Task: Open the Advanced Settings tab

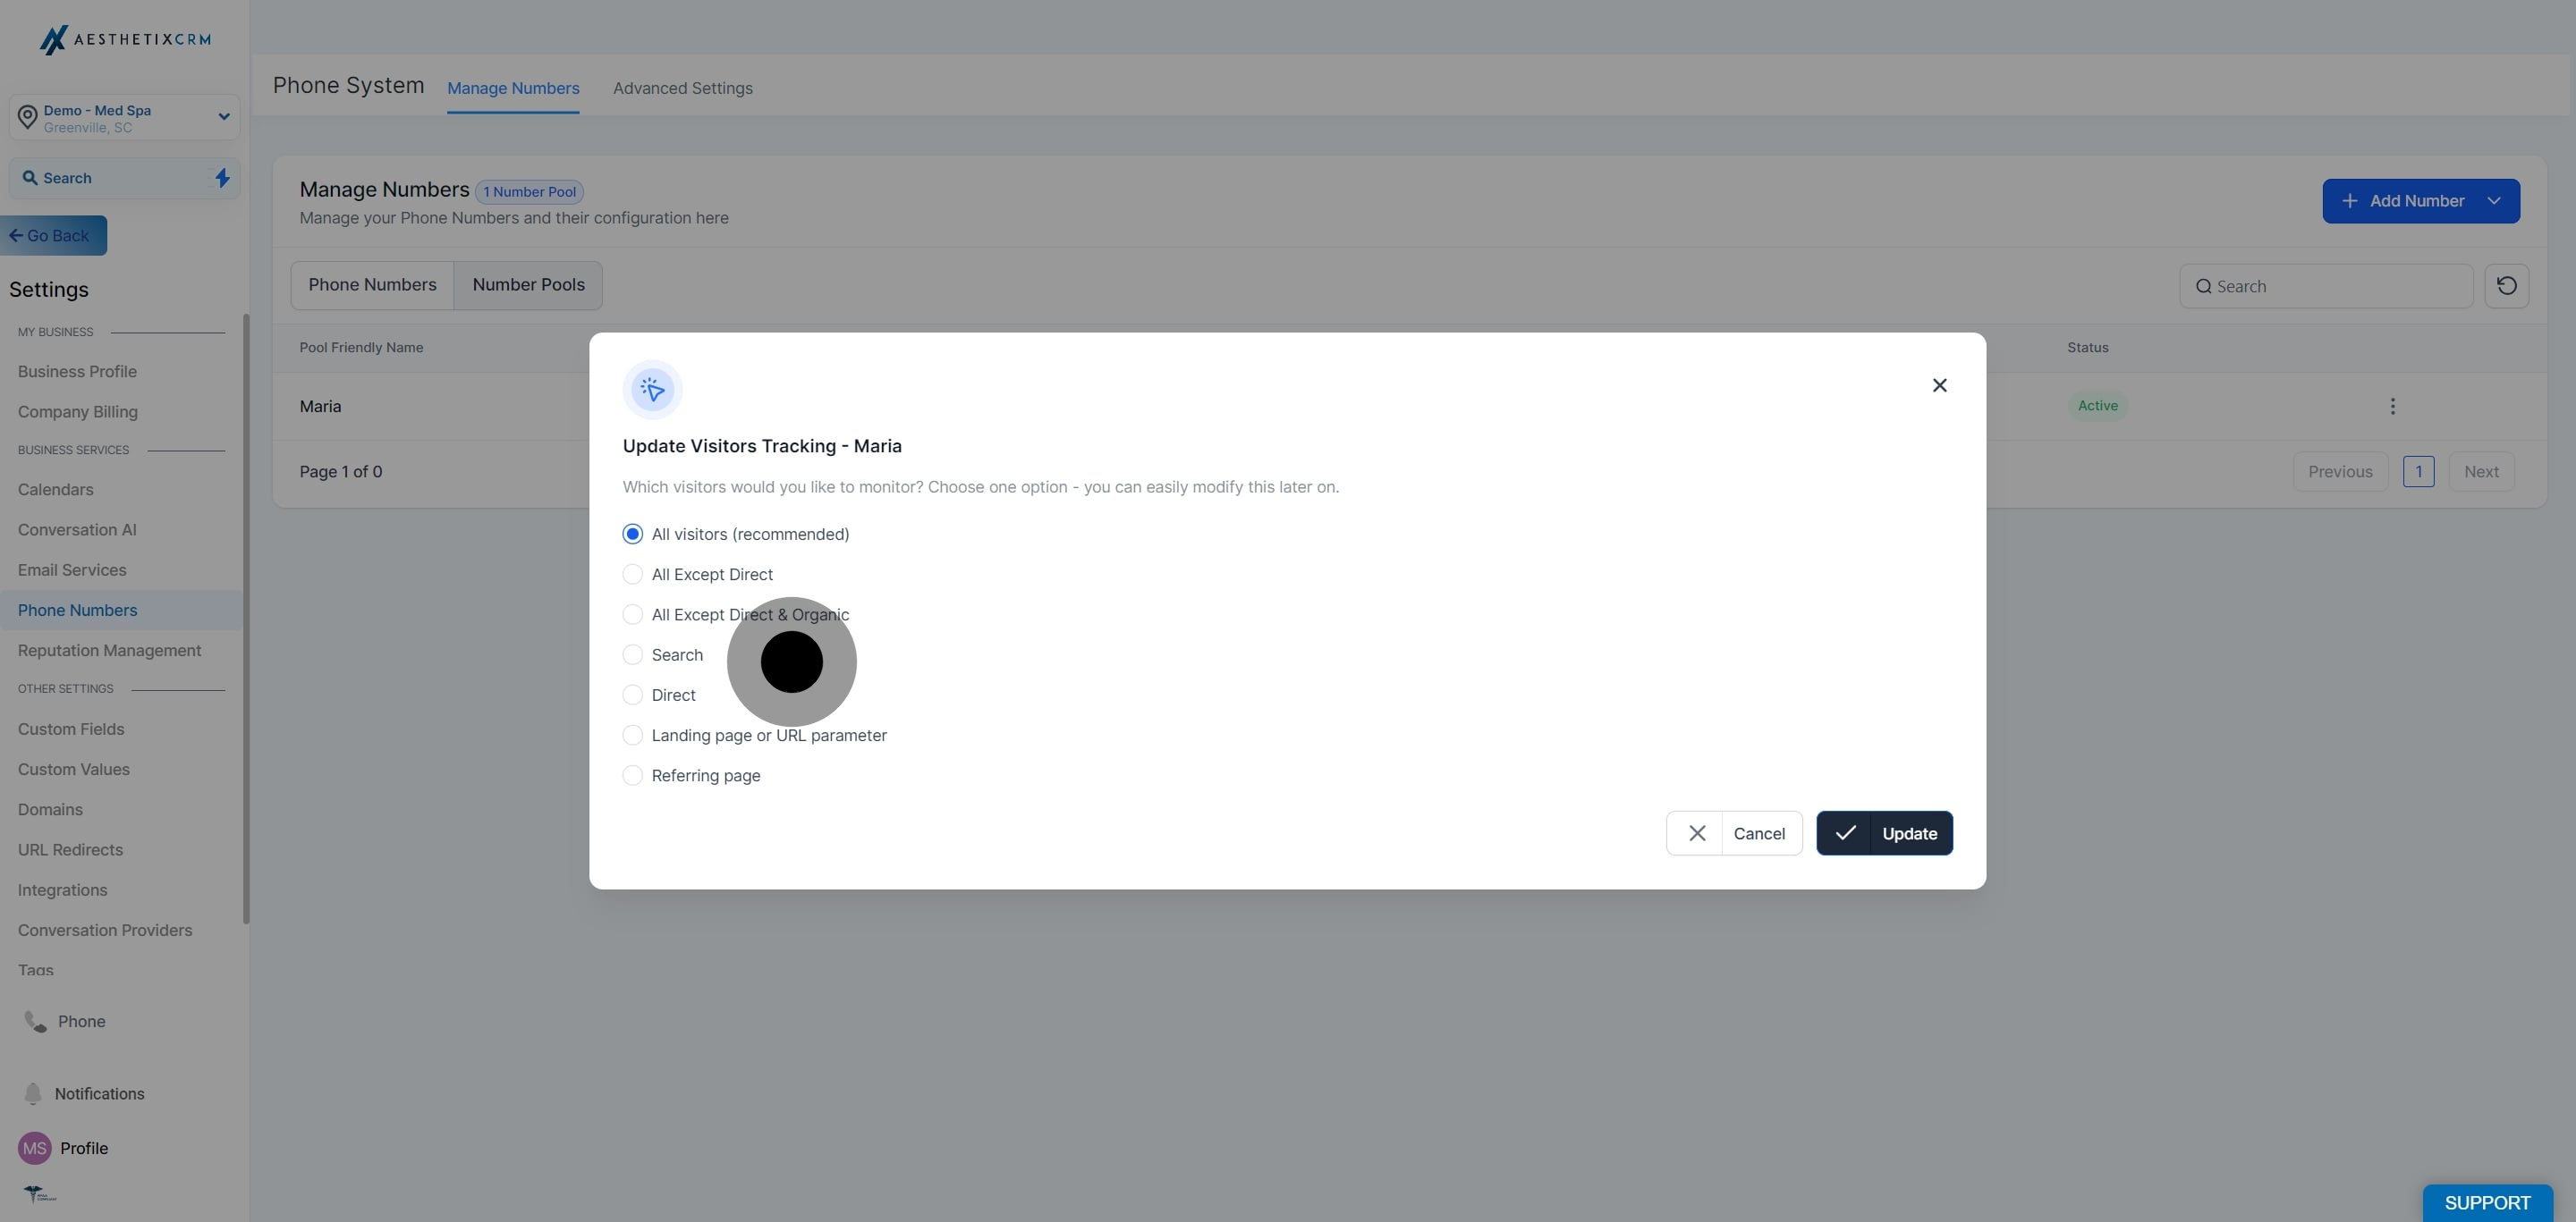Action: tap(682, 88)
